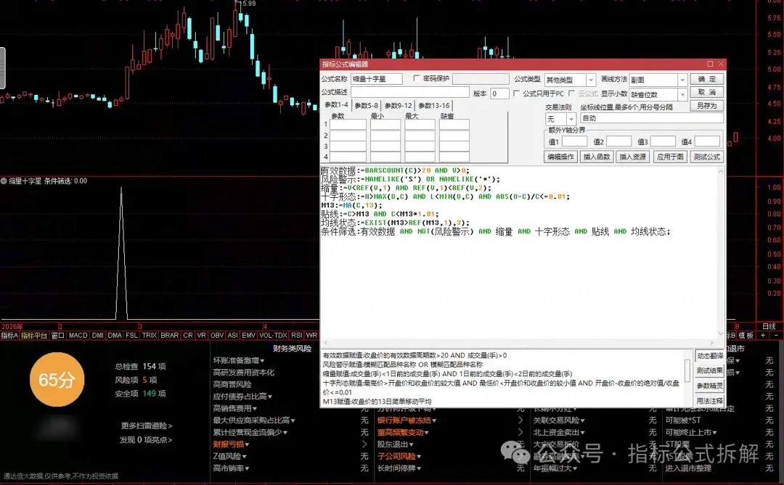Switch to the 参数13-16 tab
The height and width of the screenshot is (485, 784).
[434, 105]
